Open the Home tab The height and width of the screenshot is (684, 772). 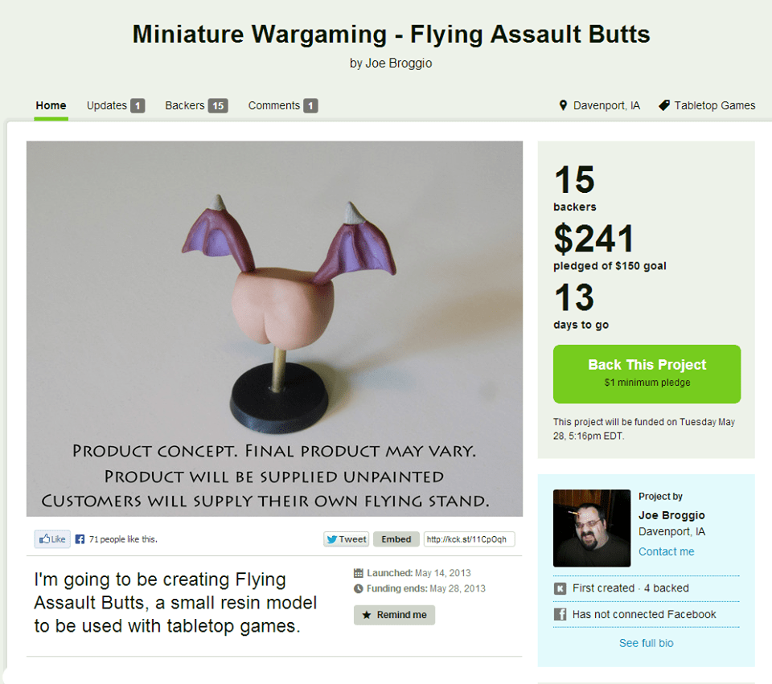51,105
